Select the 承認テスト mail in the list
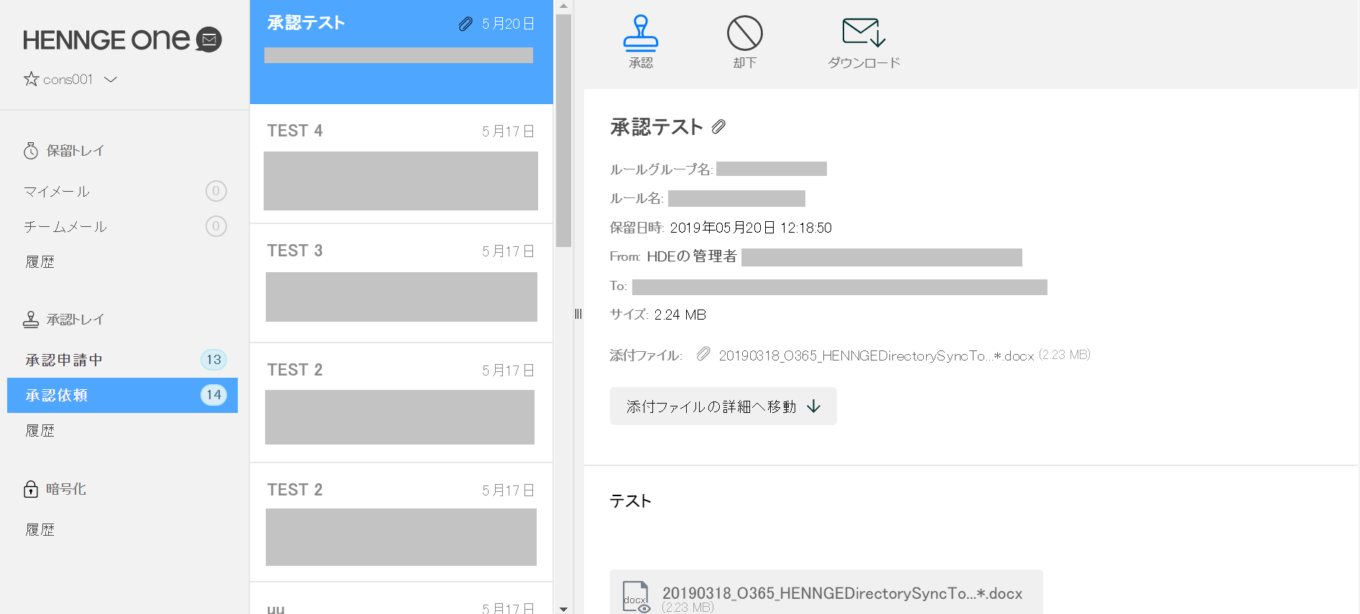Screen dimensions: 1360x614 coord(401,52)
